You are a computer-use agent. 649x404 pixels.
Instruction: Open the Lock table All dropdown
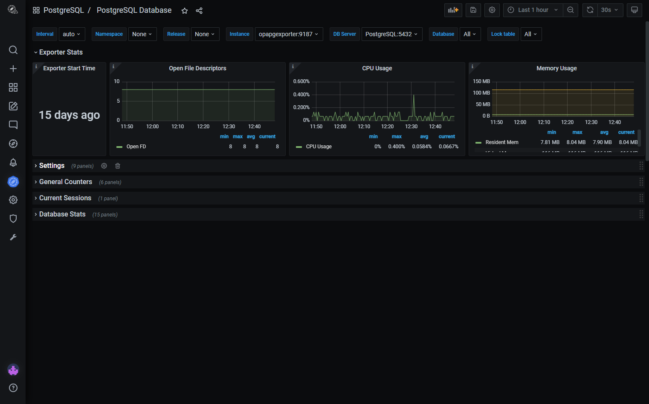pos(531,34)
